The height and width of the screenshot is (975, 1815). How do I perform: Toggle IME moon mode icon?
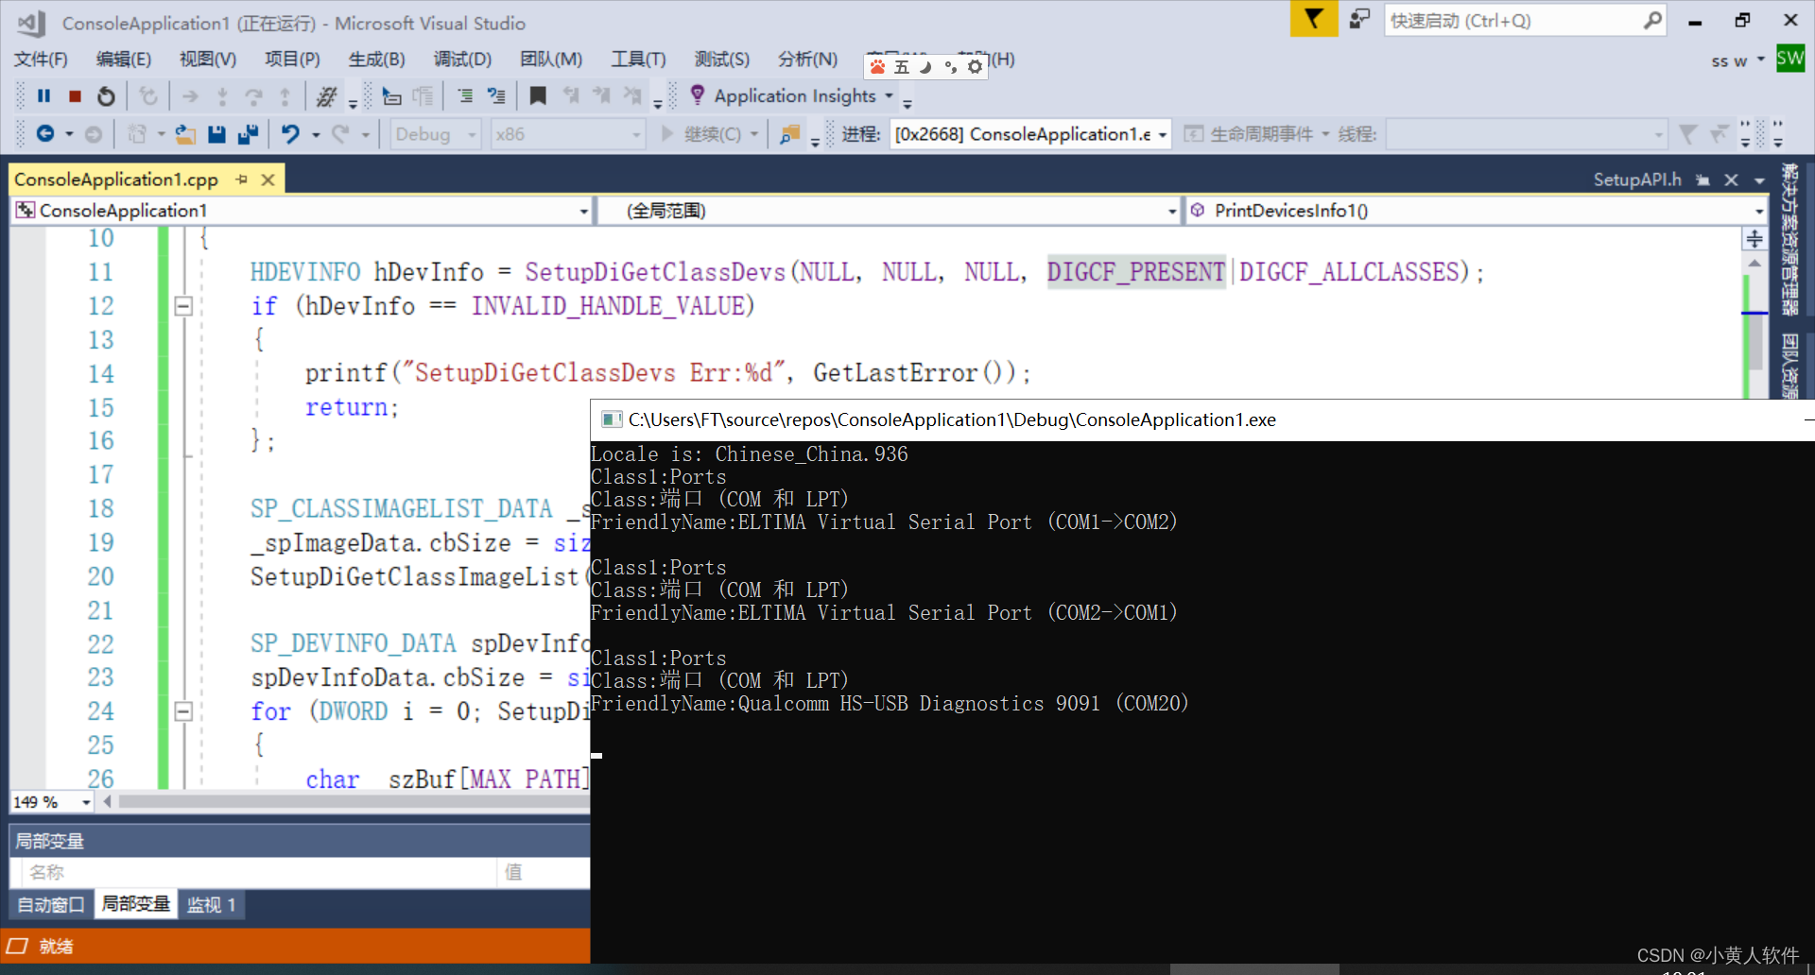point(925,66)
